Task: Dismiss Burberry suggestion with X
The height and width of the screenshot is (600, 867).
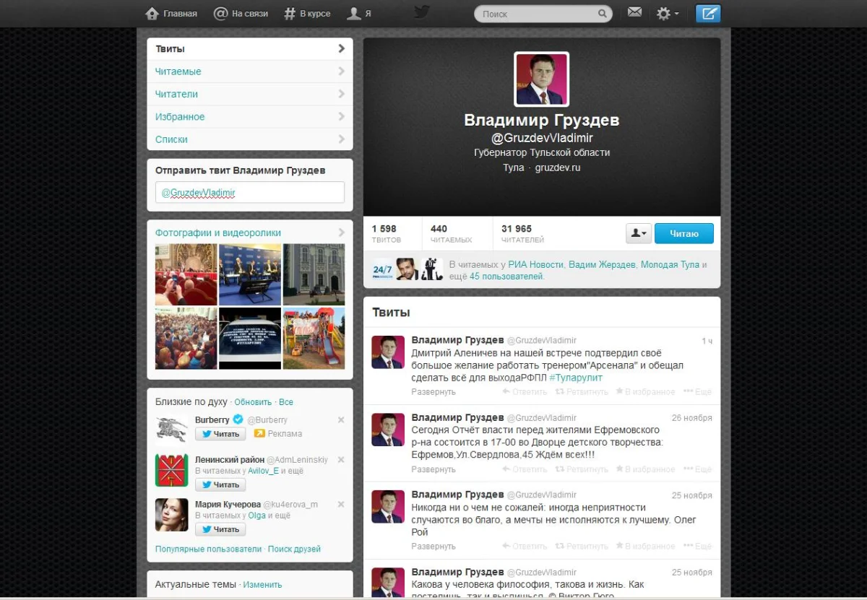Action: coord(341,420)
